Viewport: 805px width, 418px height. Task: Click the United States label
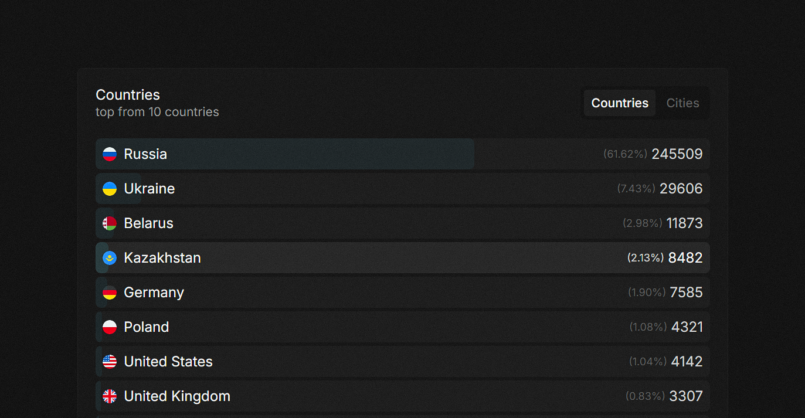pyautogui.click(x=168, y=362)
